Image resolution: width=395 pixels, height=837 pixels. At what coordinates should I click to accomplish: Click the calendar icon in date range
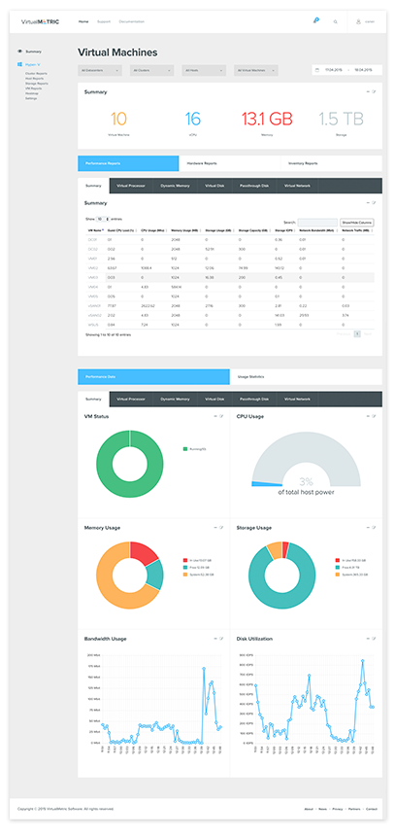(x=317, y=70)
